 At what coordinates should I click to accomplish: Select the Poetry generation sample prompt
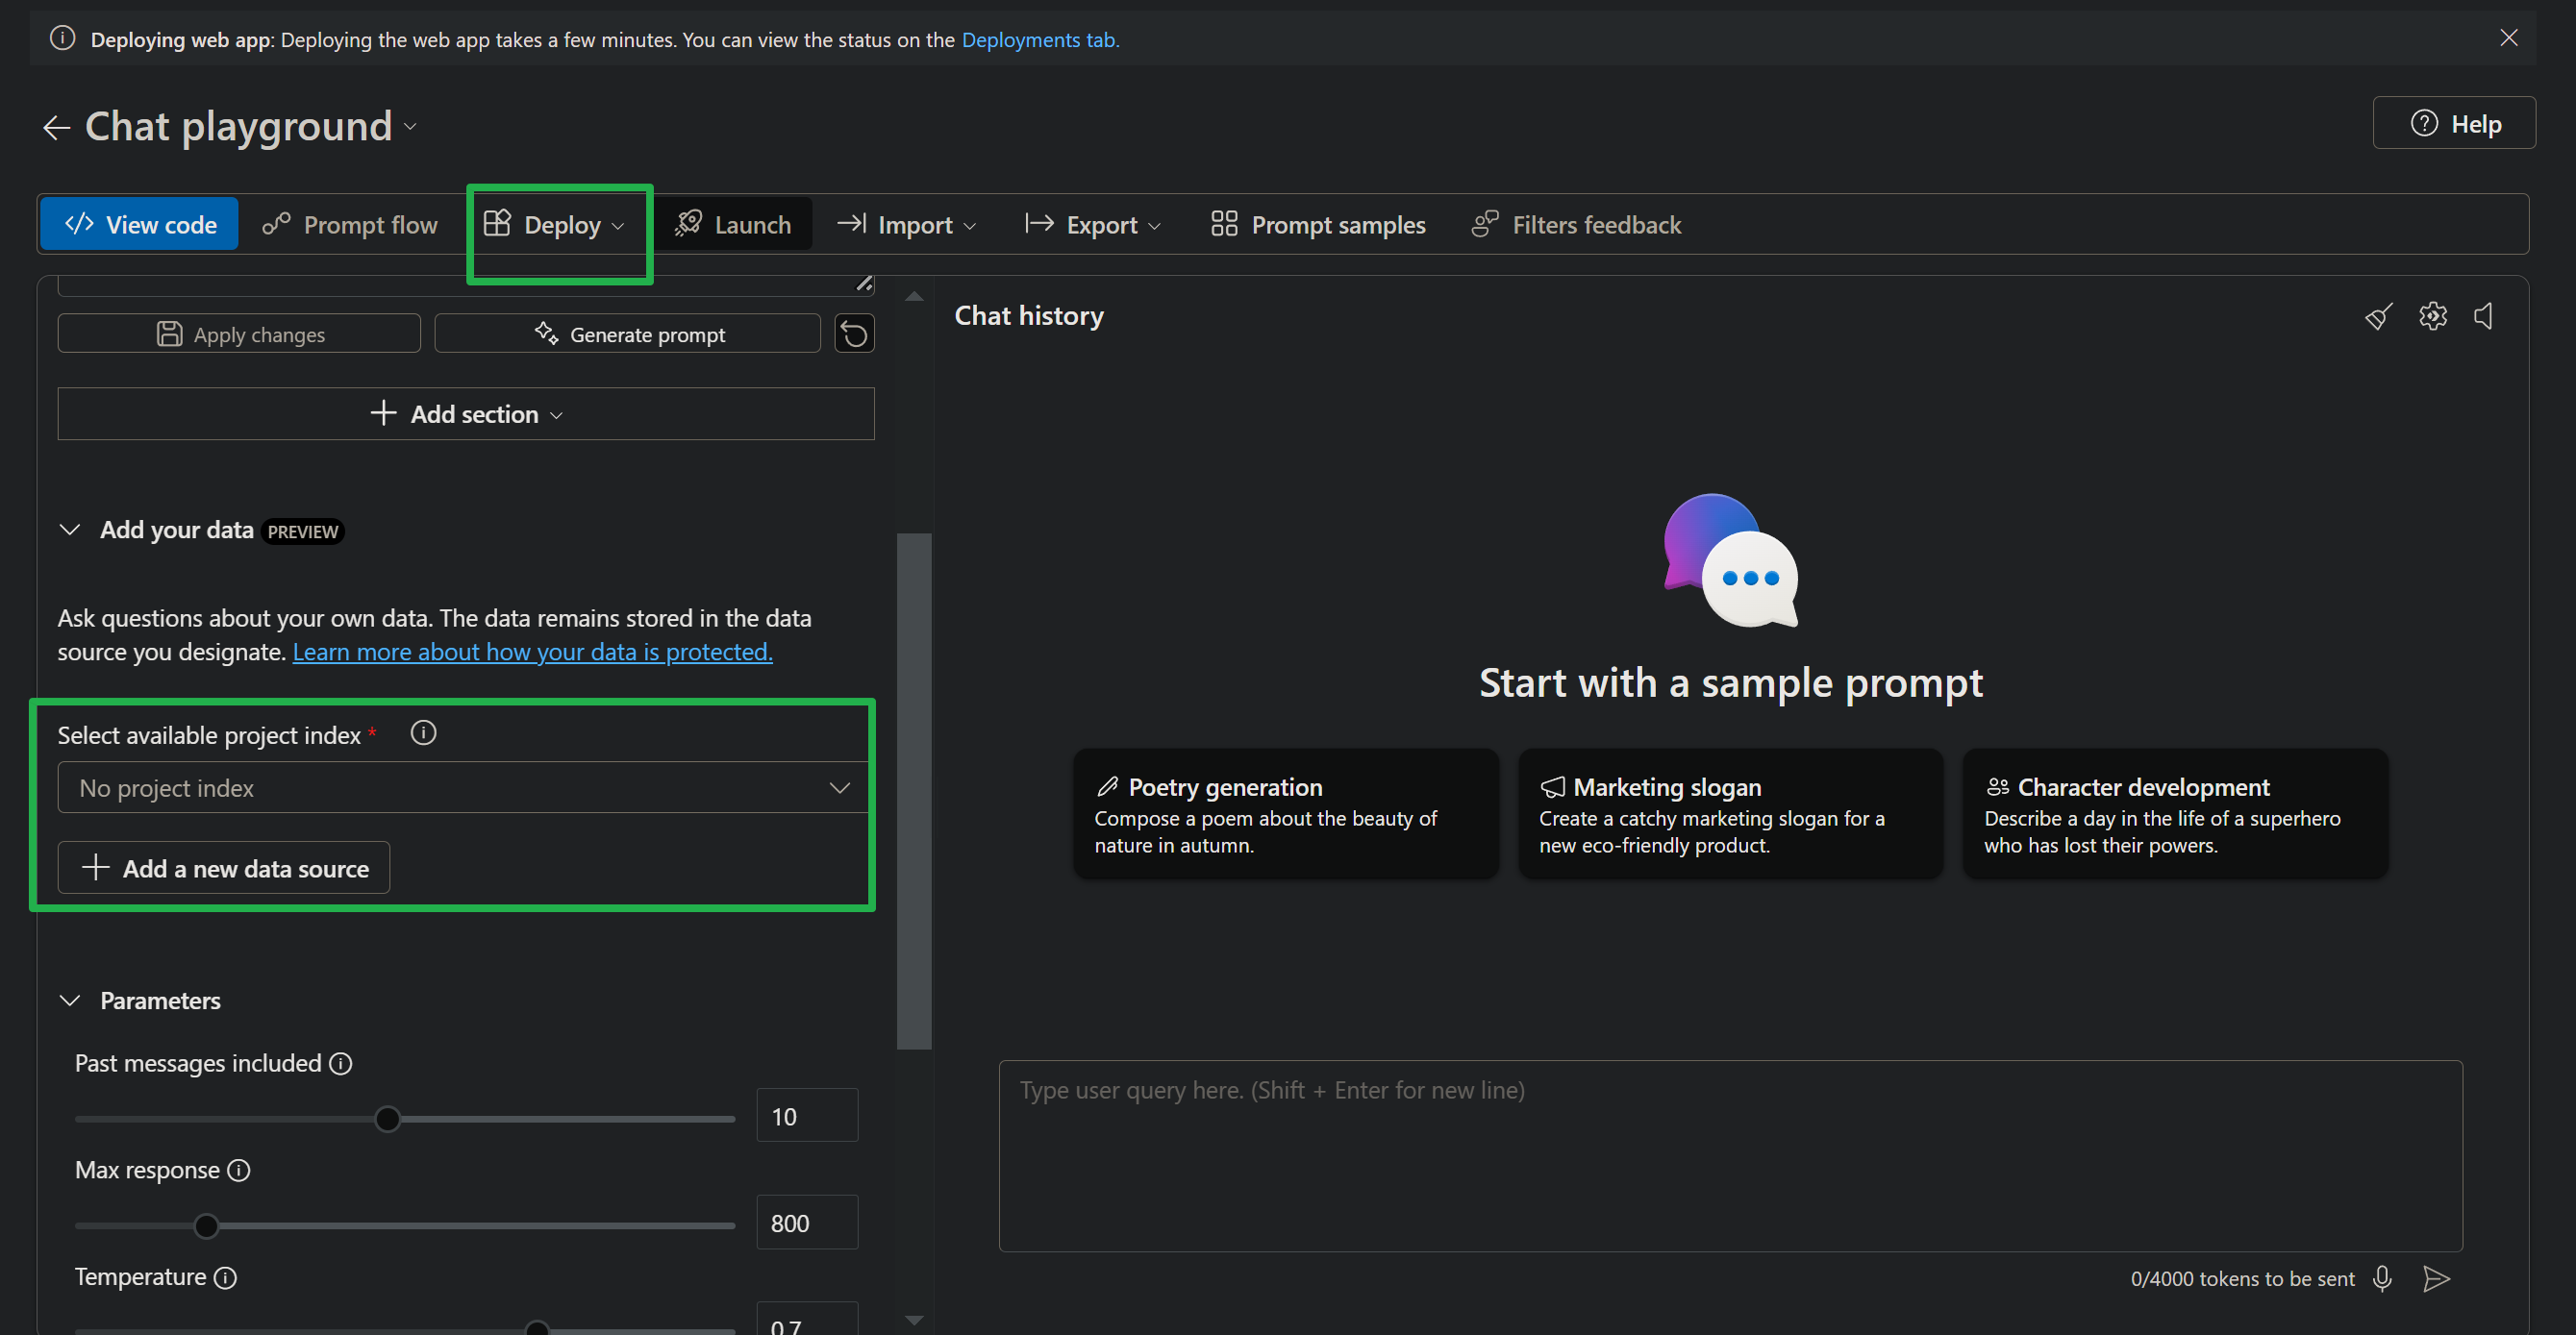pyautogui.click(x=1286, y=813)
